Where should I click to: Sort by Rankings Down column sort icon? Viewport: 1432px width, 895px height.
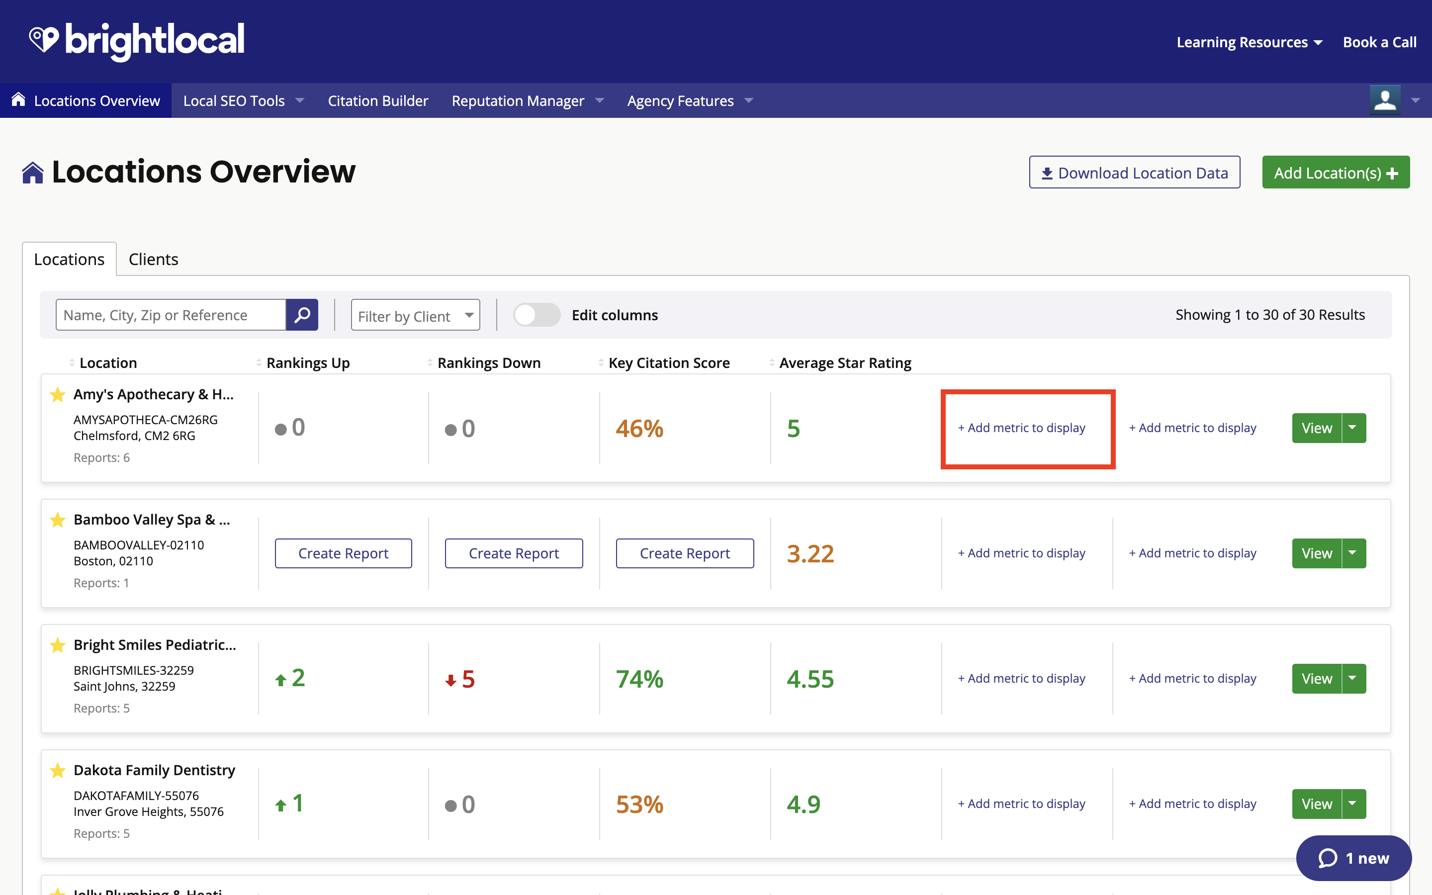[430, 363]
